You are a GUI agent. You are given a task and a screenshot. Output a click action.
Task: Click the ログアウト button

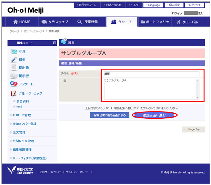pos(194,5)
